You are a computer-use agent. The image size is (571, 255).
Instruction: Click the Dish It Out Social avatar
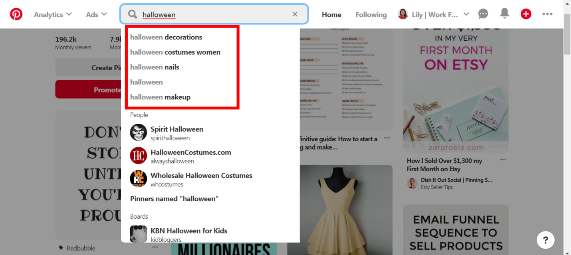point(412,183)
